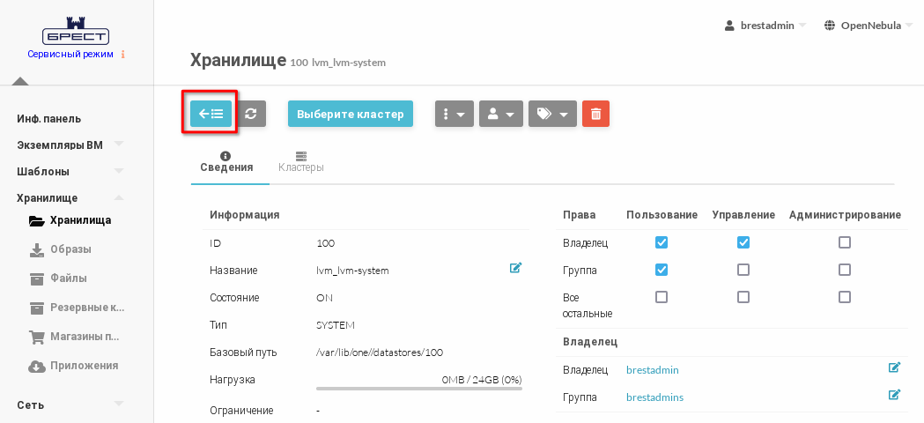Open the brestadmin user menu
This screenshot has height=423, width=924.
point(765,26)
